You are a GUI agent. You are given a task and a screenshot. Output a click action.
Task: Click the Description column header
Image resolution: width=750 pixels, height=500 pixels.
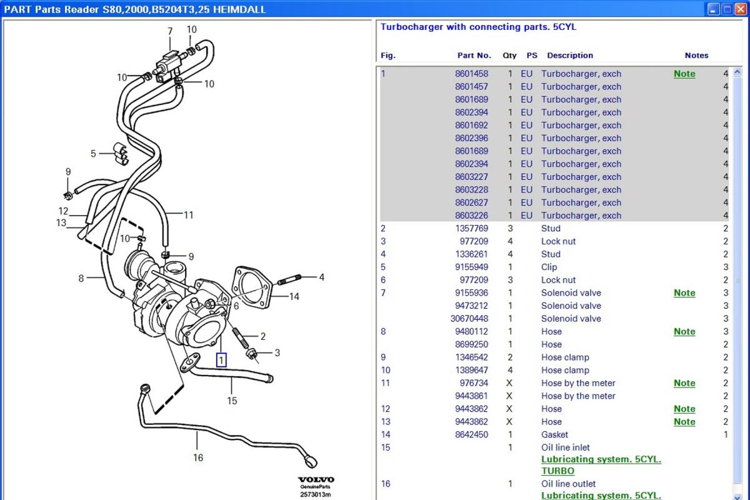pyautogui.click(x=570, y=55)
